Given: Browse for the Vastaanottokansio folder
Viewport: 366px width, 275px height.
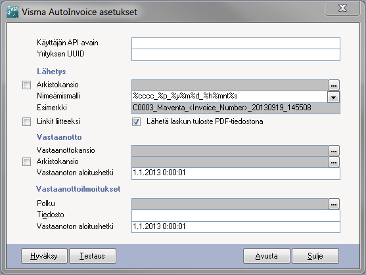Looking at the screenshot, I should pyautogui.click(x=334, y=151).
